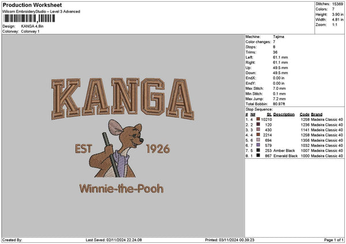Click the '1926' text in the design
The image size is (346, 244).
[158, 149]
